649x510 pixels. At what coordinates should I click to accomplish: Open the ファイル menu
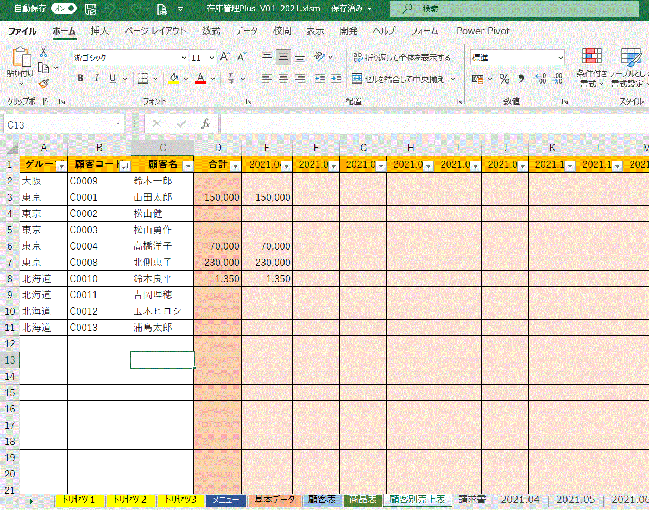[x=22, y=31]
